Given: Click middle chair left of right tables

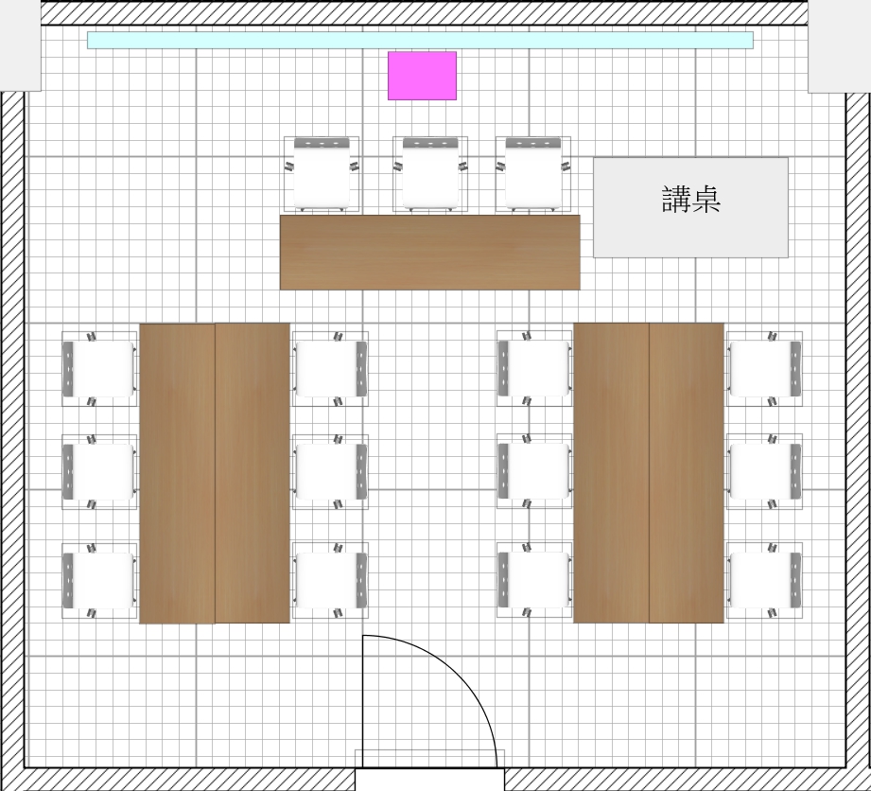Looking at the screenshot, I should (x=534, y=471).
